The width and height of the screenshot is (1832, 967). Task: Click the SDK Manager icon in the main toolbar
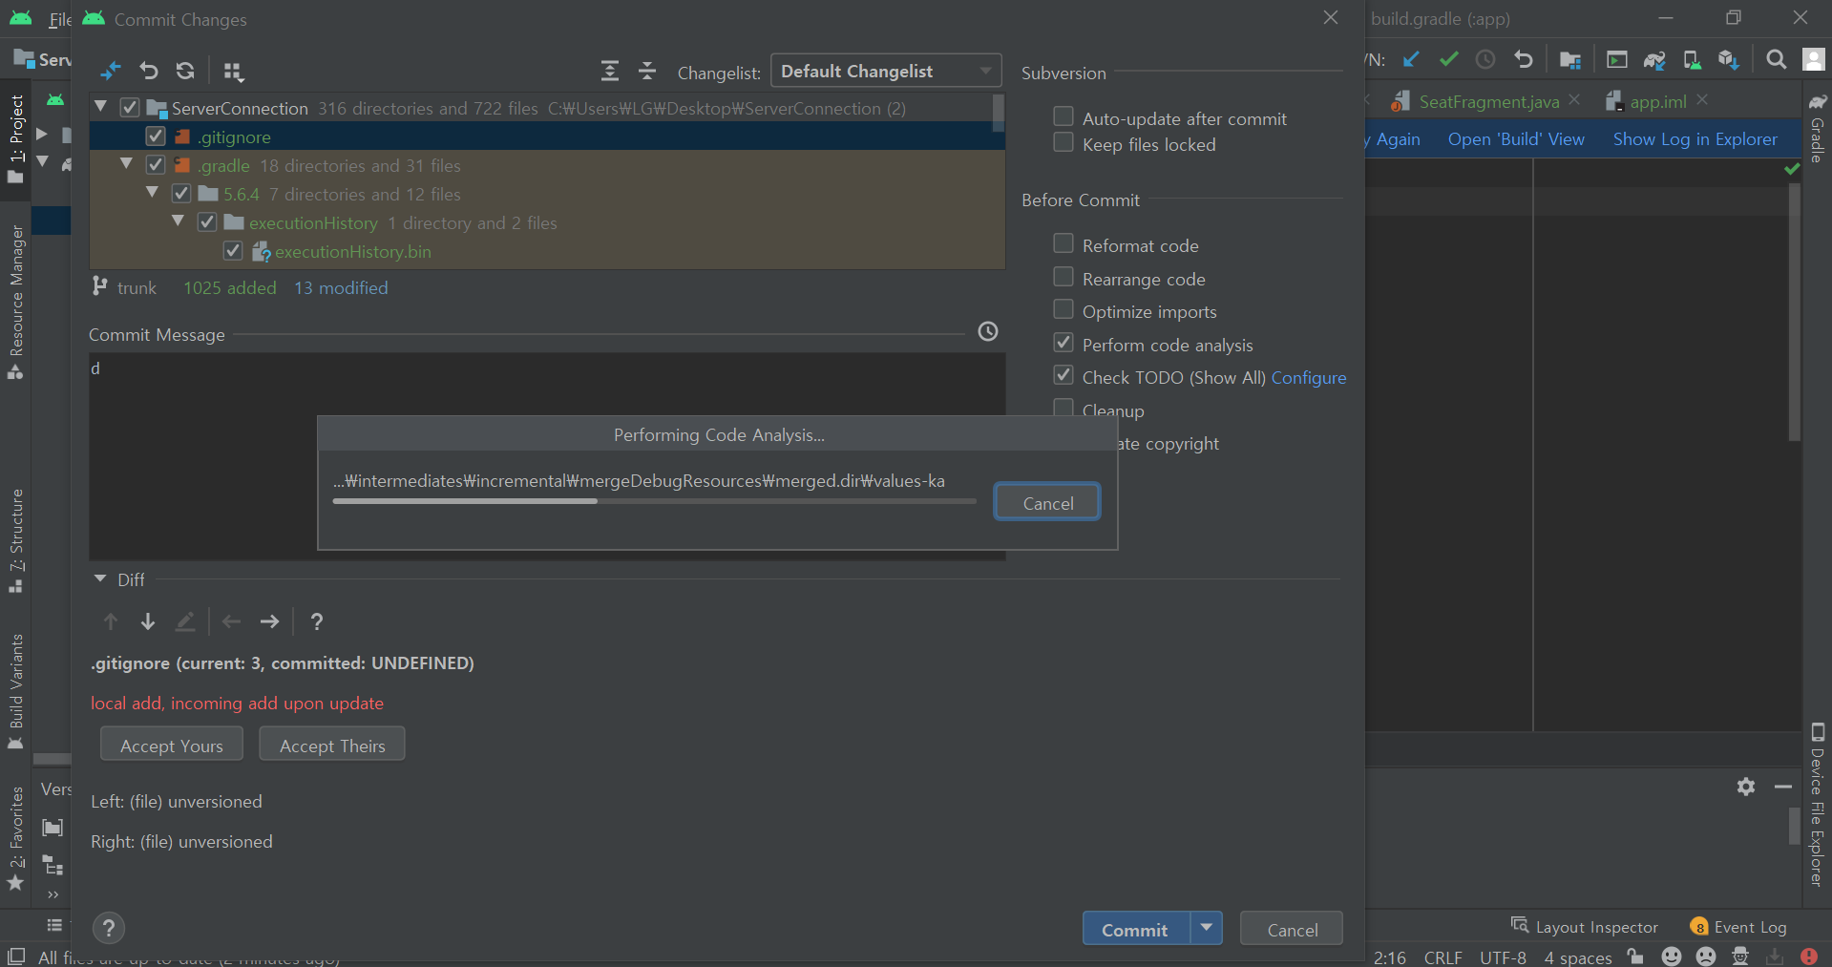pyautogui.click(x=1729, y=60)
